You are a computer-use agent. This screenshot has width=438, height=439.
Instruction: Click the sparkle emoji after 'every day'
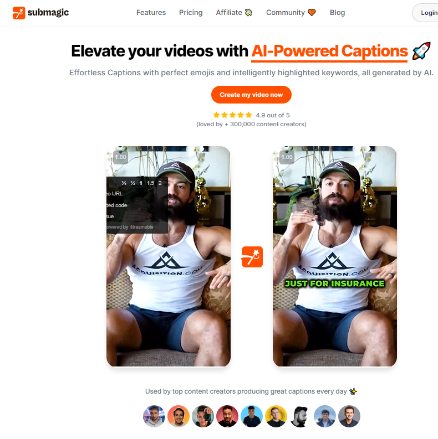click(353, 391)
